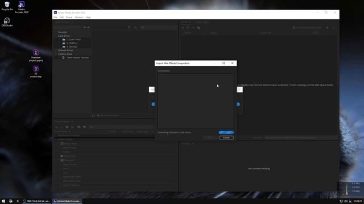The image size is (364, 204).
Task: Switch Media Browser to thumbnail view
Action: tap(98, 116)
